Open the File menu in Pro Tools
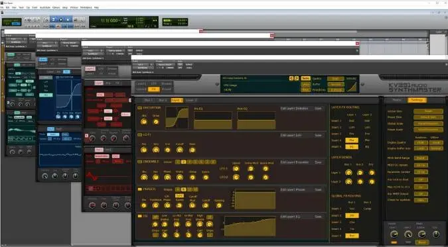448x247 pixels. pos(3,7)
